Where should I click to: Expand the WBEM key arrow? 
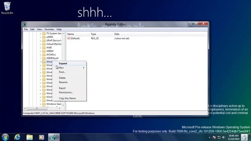pyautogui.click(x=40, y=51)
